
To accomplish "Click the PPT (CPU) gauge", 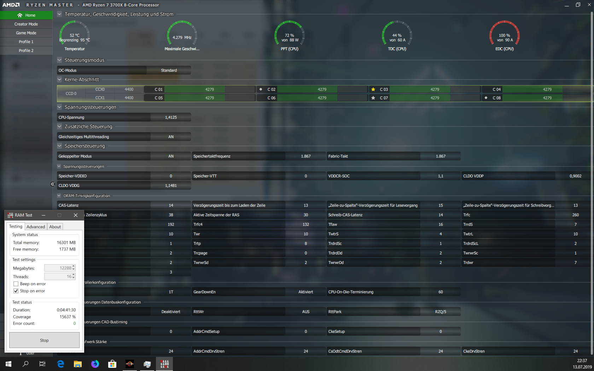I will tap(290, 34).
